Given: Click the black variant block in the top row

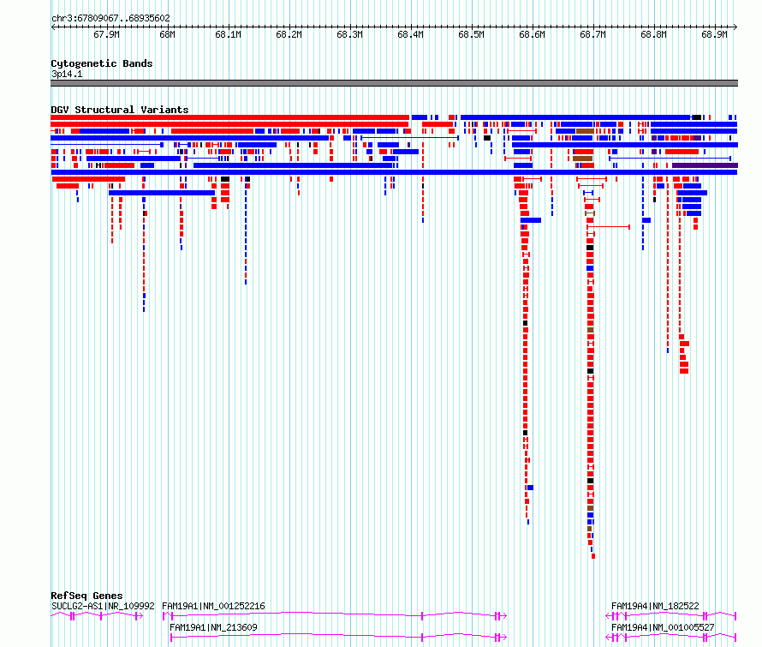Looking at the screenshot, I should 696,117.
